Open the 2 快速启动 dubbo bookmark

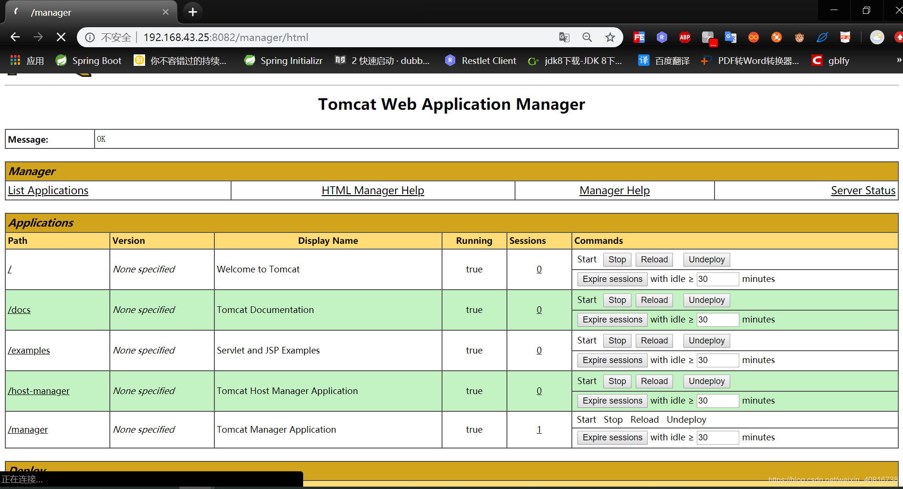(x=382, y=61)
